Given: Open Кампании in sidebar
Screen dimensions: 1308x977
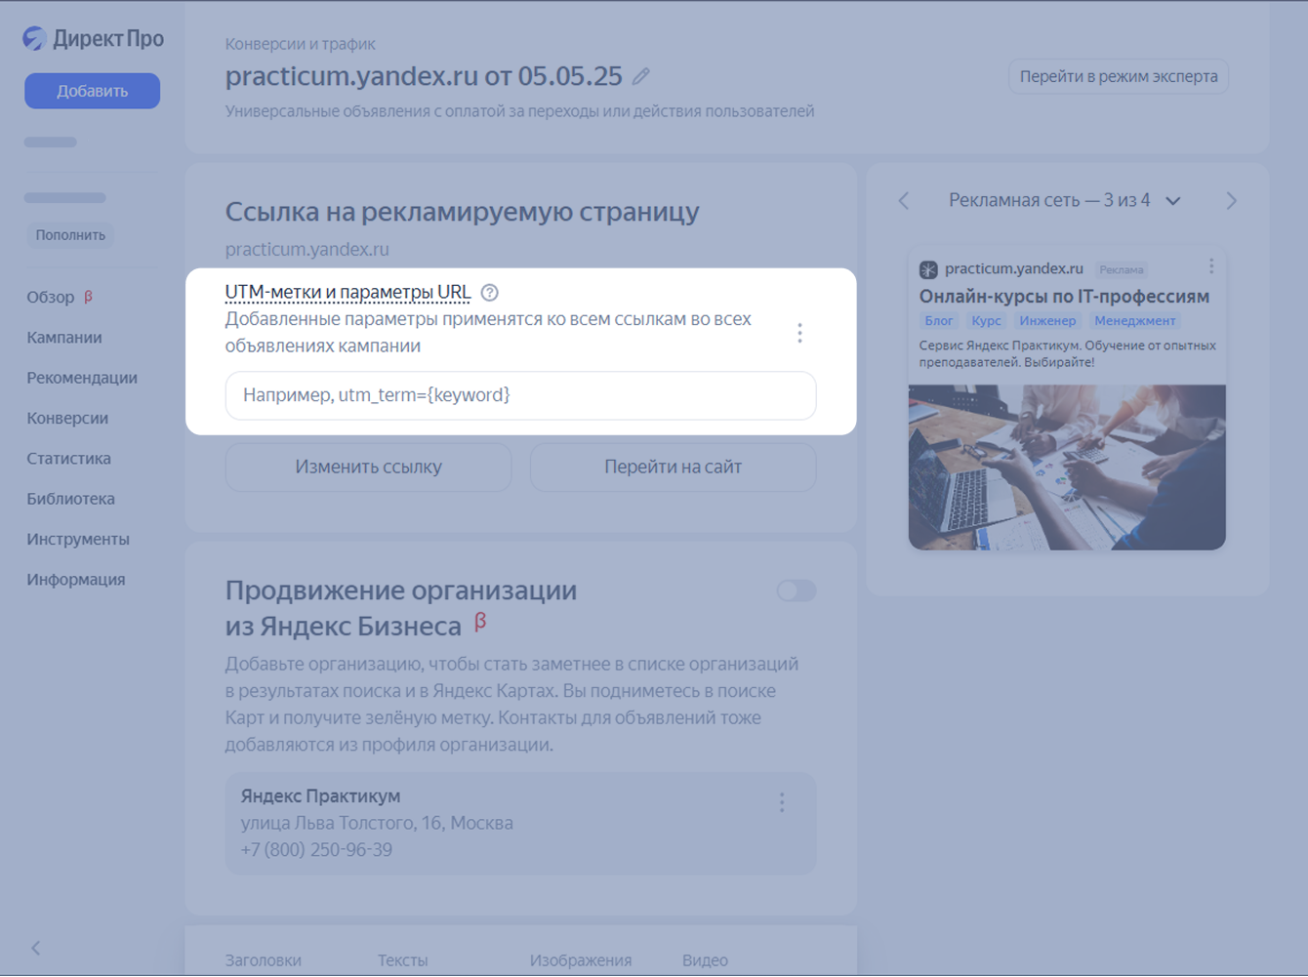Looking at the screenshot, I should tap(64, 338).
